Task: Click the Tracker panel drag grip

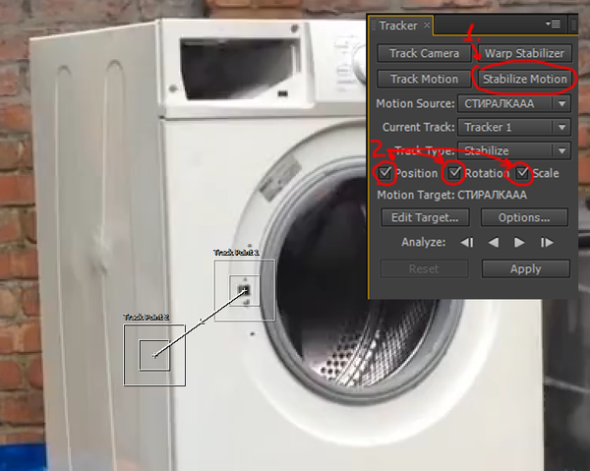Action: point(374,26)
